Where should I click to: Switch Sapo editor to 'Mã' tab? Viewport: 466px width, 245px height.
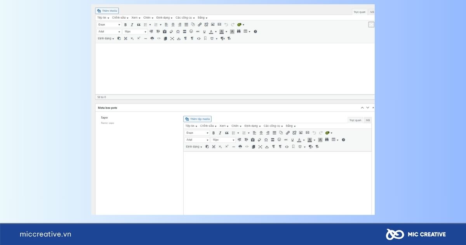[368, 120]
